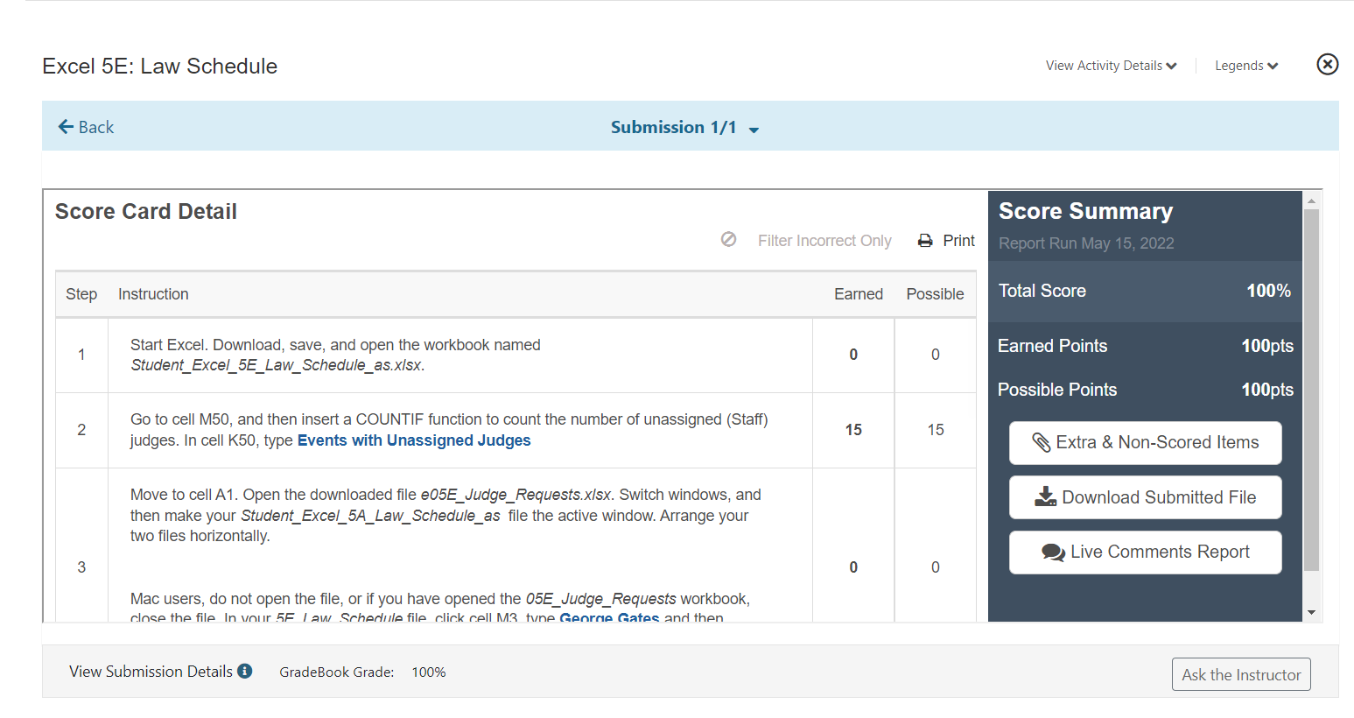Click the Instruction column header

point(153,294)
